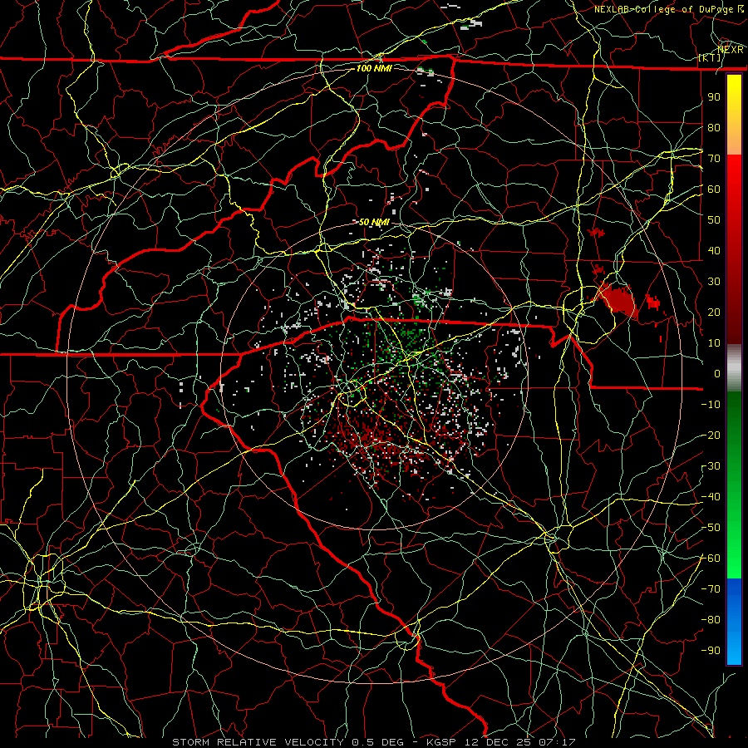Click the 60 value on the velocity scale

click(x=714, y=189)
